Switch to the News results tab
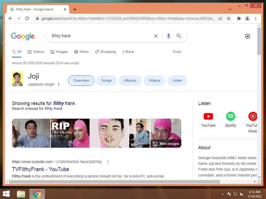266x199 pixels. click(x=81, y=52)
